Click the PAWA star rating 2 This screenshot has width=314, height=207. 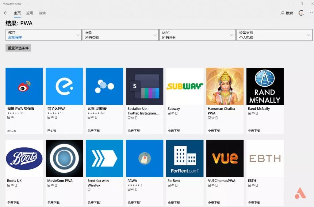point(135,185)
